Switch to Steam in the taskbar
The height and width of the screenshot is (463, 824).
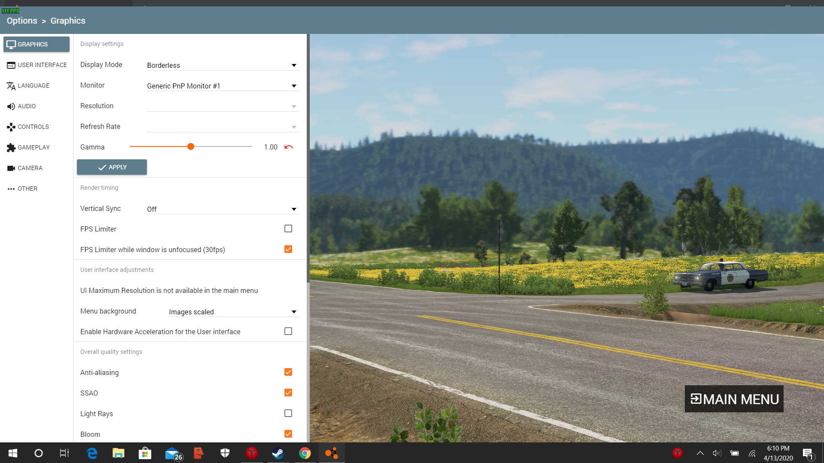[x=278, y=453]
